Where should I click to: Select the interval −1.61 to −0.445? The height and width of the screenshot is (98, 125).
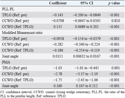coord(87,68)
